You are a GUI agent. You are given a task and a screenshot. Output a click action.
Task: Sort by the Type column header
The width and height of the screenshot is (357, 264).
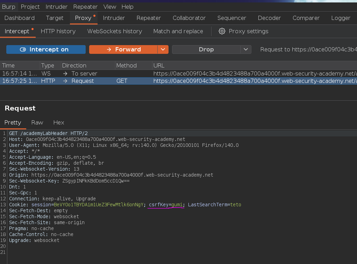[x=50, y=66]
